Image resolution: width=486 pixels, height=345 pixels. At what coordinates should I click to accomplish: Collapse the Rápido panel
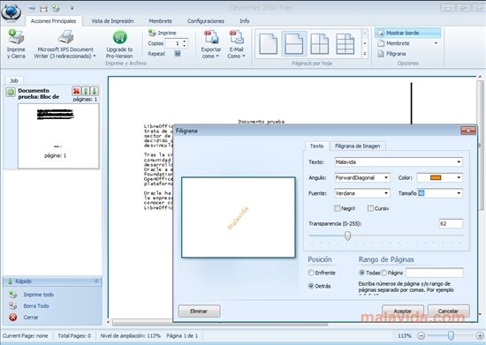[x=96, y=281]
